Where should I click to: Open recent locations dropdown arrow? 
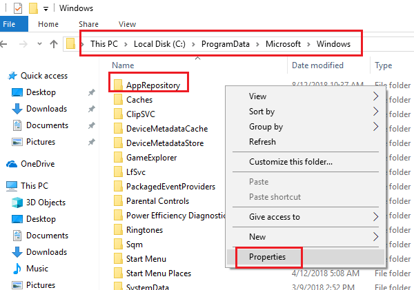(39, 44)
